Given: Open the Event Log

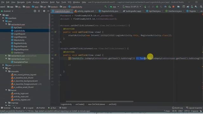Looking at the screenshot, I should click(x=177, y=108).
